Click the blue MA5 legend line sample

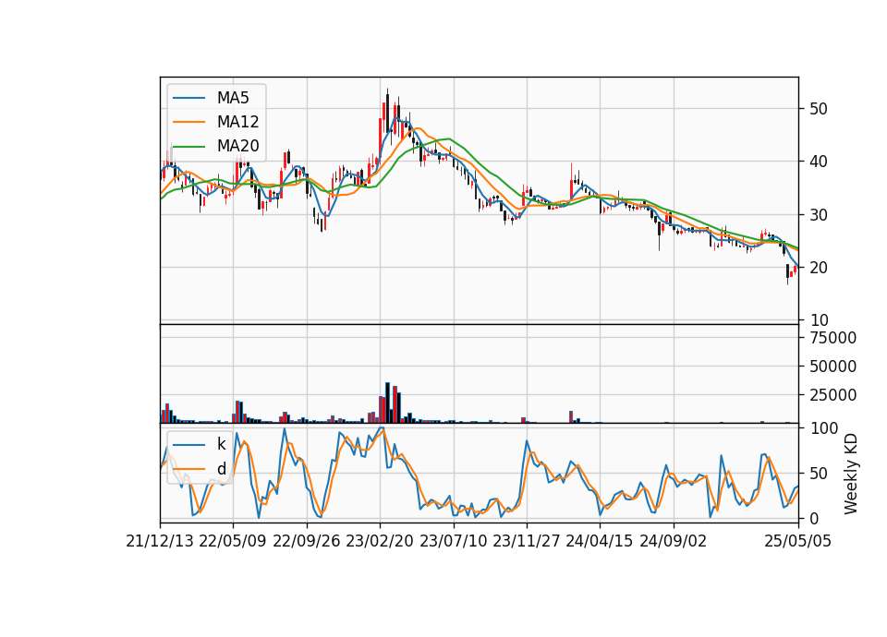pyautogui.click(x=188, y=98)
